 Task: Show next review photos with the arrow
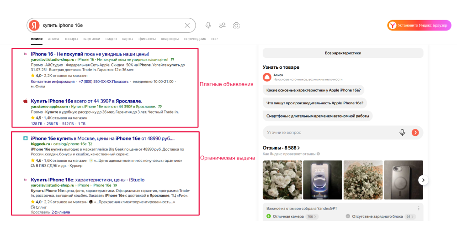pos(423,180)
